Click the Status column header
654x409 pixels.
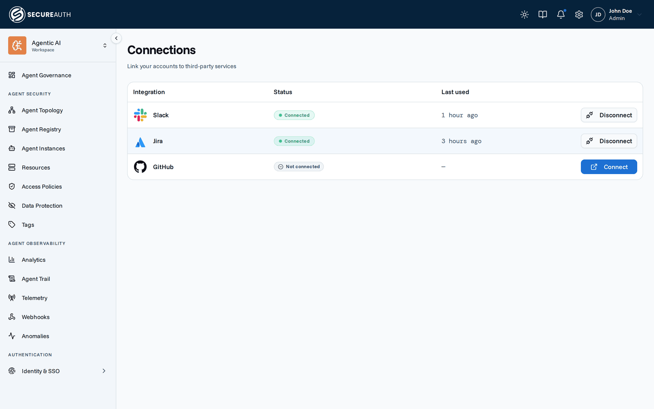pyautogui.click(x=283, y=92)
